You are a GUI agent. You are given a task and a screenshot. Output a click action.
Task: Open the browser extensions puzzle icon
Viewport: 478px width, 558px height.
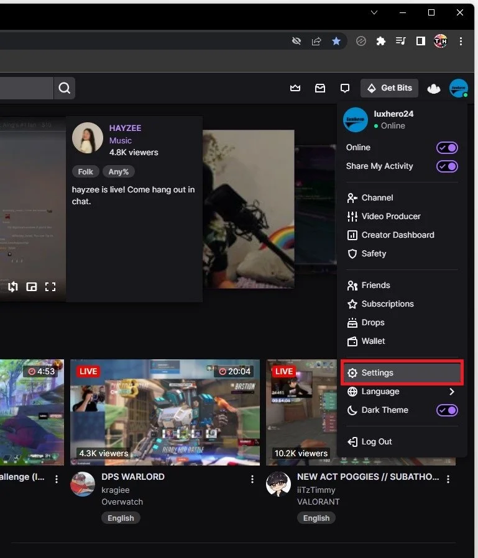(381, 42)
